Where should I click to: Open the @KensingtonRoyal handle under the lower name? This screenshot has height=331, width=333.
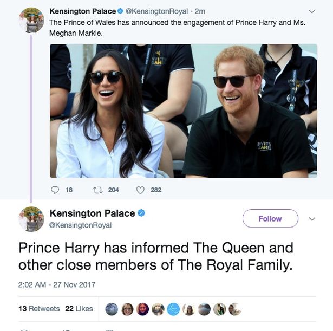80,225
